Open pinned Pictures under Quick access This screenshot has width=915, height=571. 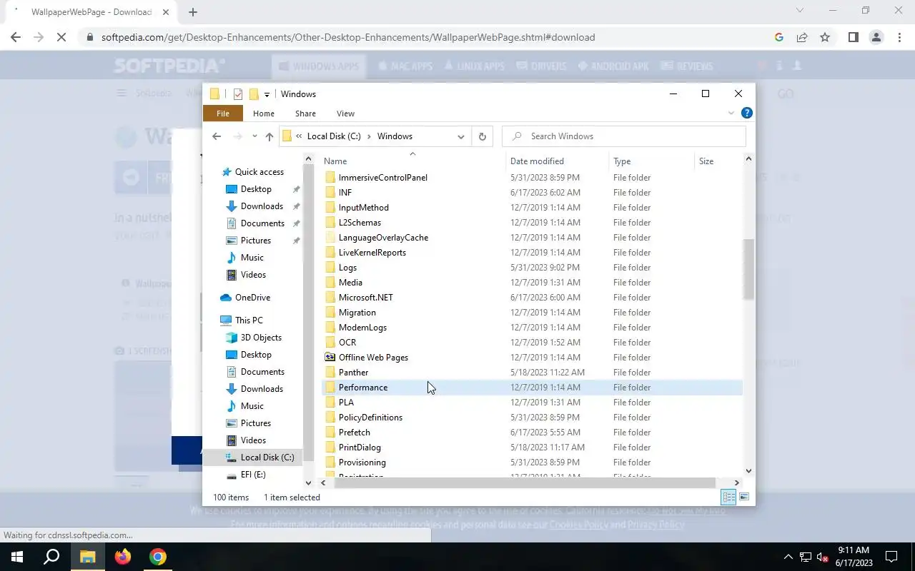point(255,241)
